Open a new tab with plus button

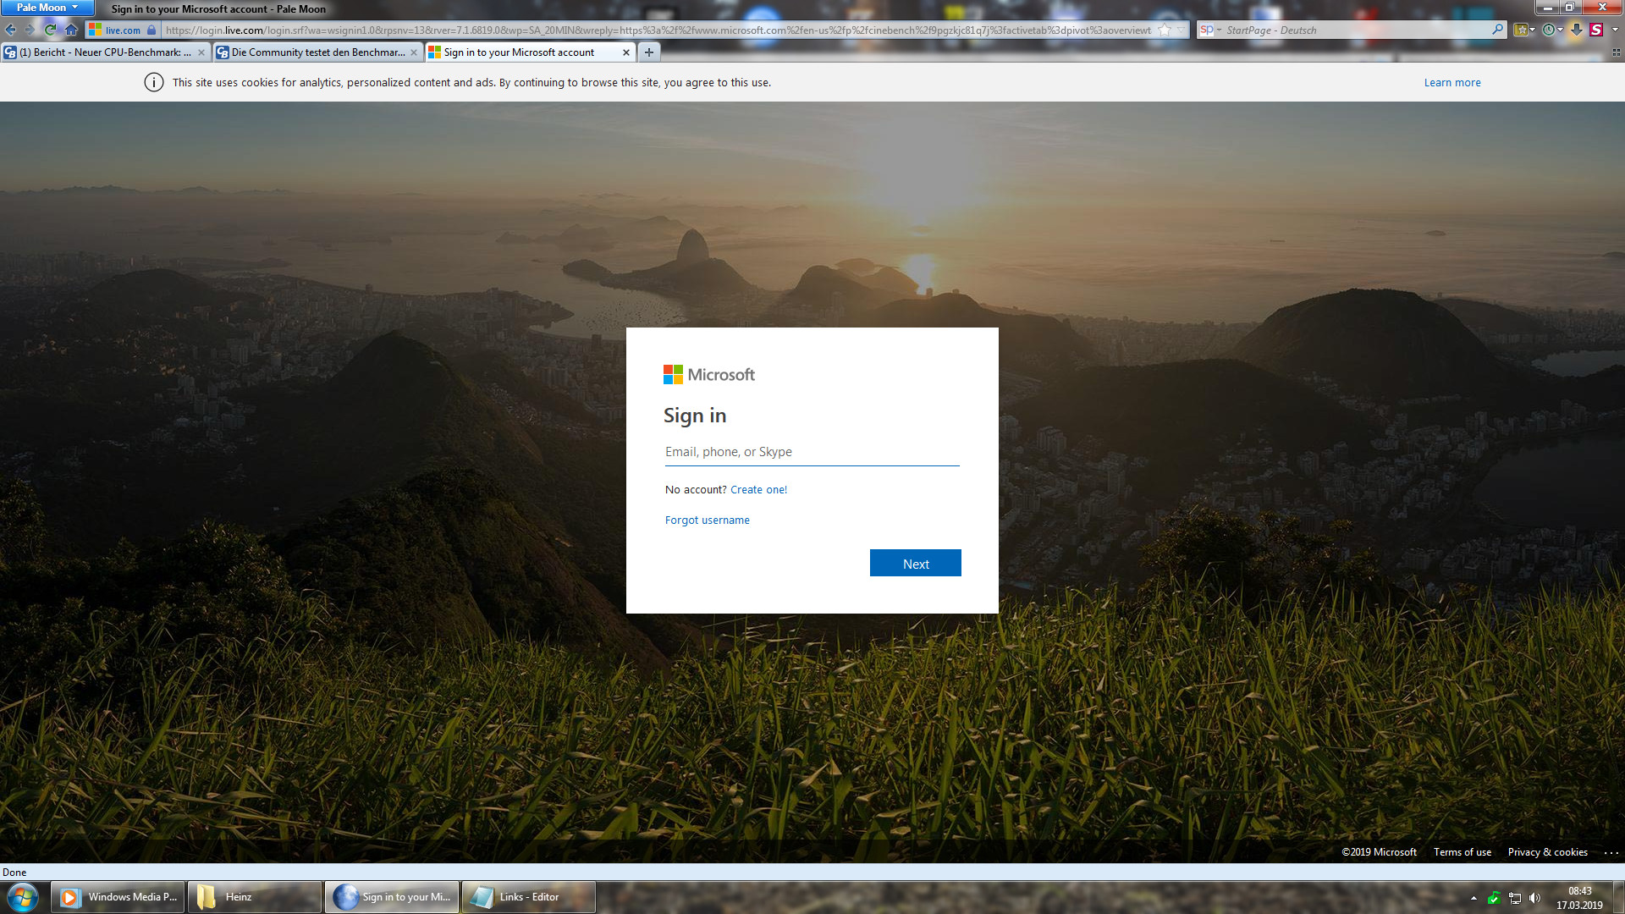click(x=649, y=52)
